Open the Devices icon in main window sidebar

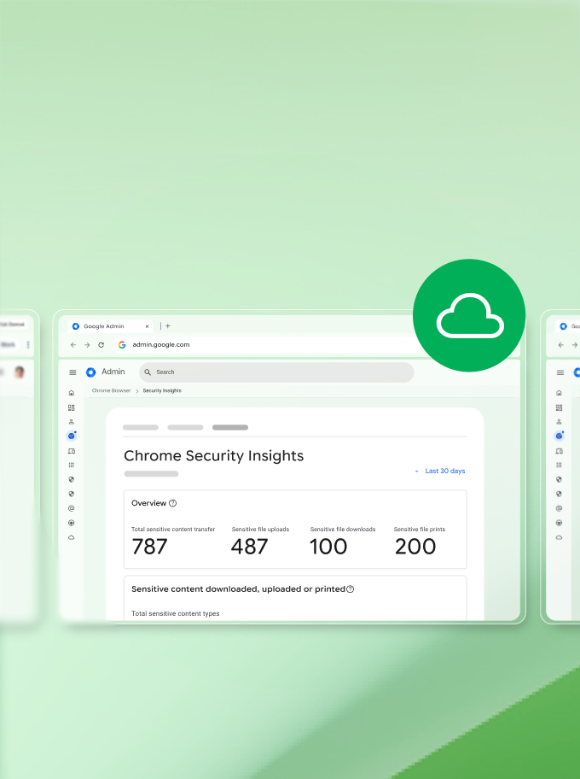coord(72,451)
